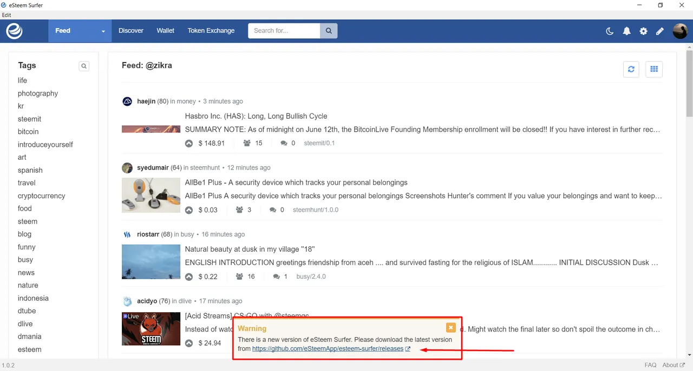
Task: Open the Feed tab
Action: pos(63,31)
